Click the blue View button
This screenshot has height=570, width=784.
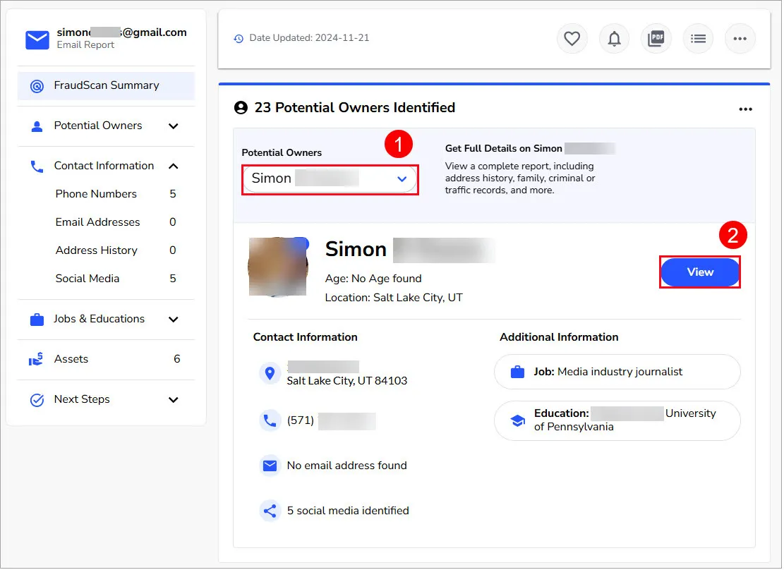(699, 272)
